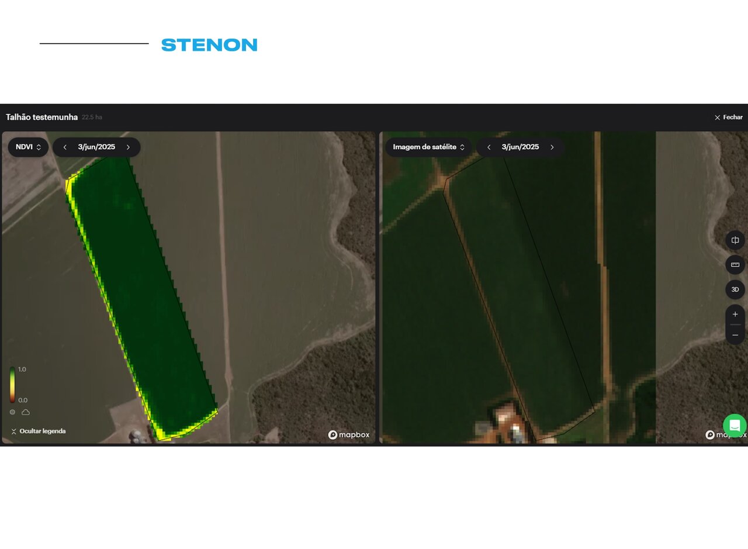Image resolution: width=748 pixels, height=549 pixels.
Task: Go to previous date on NDVI map
Action: [x=65, y=147]
